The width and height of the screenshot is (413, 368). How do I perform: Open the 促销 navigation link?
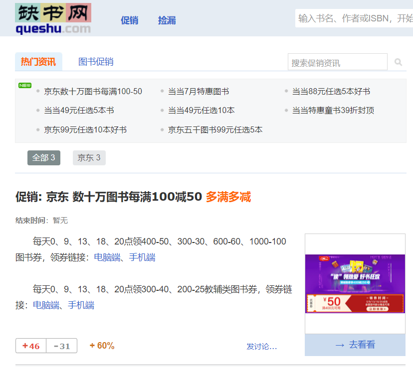(x=129, y=20)
